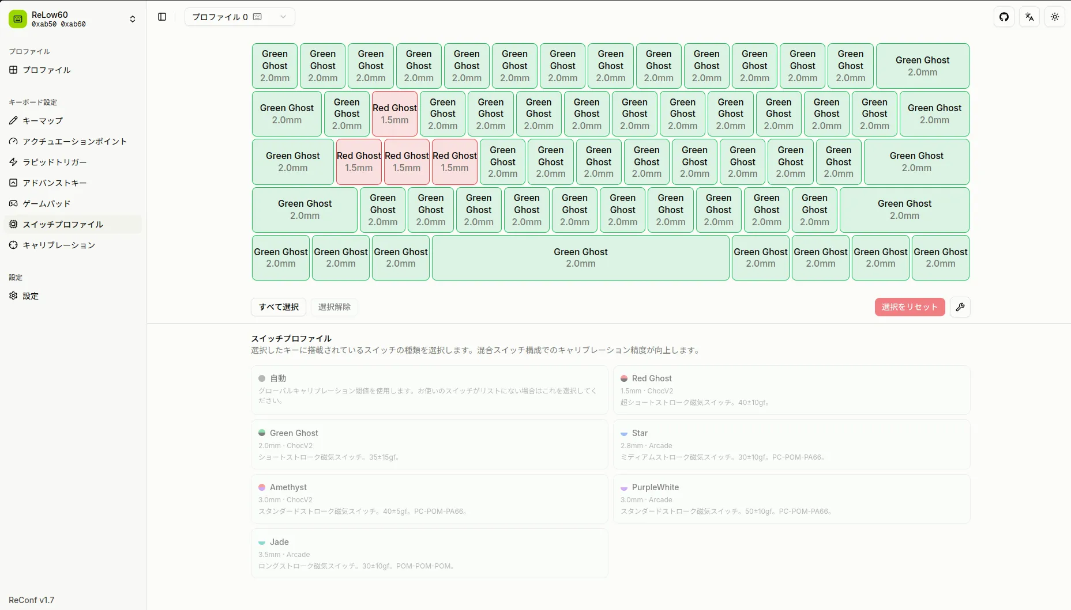Open the ラピッドトリガー page

coord(73,162)
